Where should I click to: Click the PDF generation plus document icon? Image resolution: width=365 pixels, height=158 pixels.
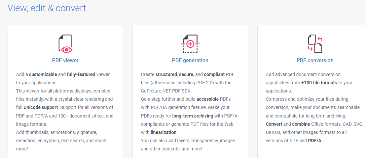point(190,44)
